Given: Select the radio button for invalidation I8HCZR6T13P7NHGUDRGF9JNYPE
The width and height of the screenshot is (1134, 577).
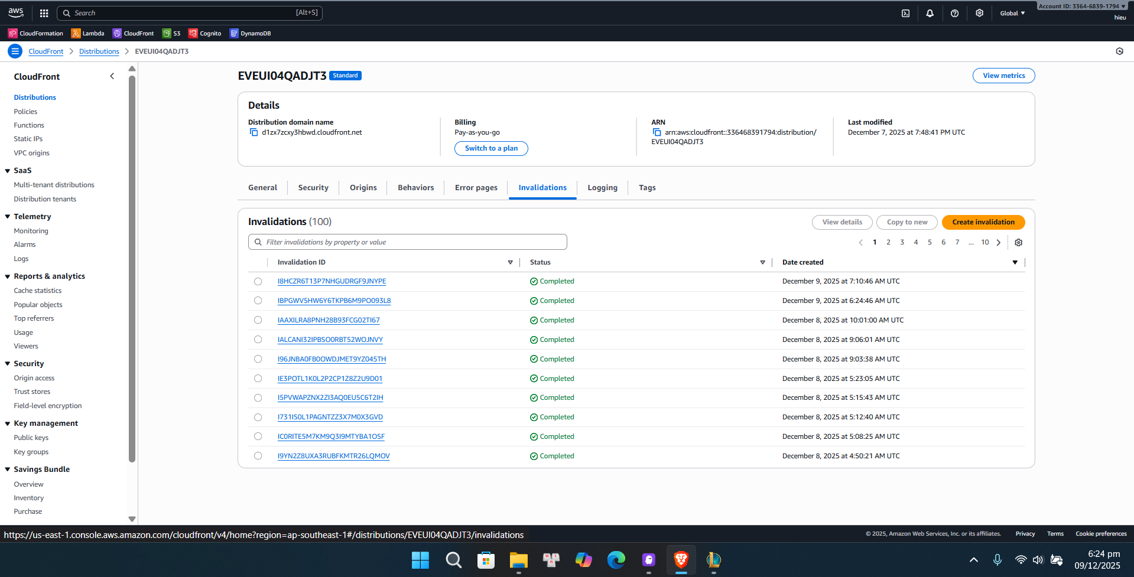Looking at the screenshot, I should 258,281.
